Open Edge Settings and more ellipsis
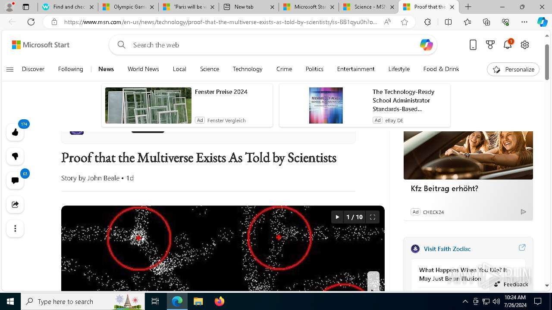This screenshot has width=552, height=310. click(x=524, y=22)
